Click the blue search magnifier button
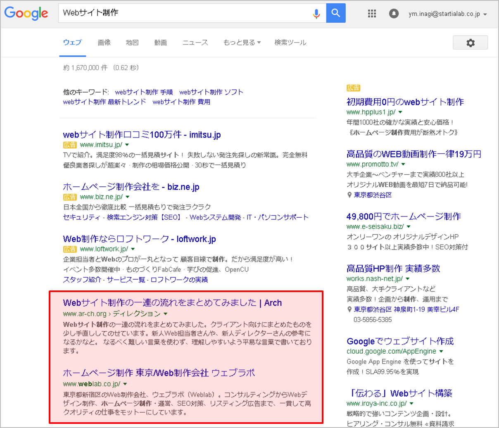499x428 pixels. [x=336, y=13]
